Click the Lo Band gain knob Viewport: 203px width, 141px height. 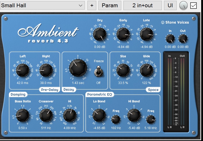tap(99, 115)
